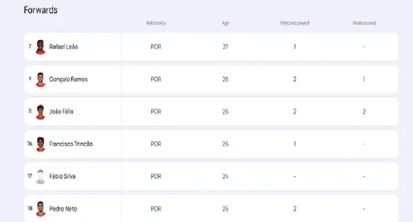Click Gonçalo Ramos's player portrait
This screenshot has height=222, width=413.
(41, 79)
